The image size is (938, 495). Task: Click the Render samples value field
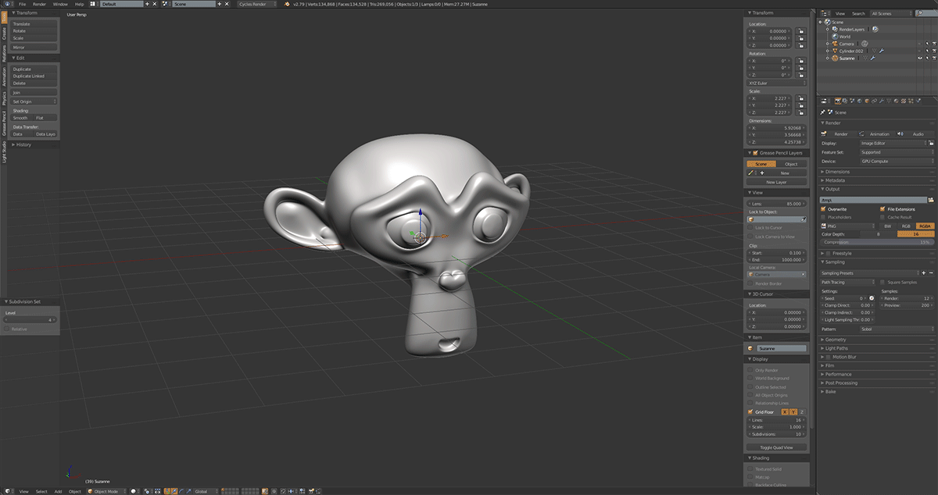(x=908, y=298)
